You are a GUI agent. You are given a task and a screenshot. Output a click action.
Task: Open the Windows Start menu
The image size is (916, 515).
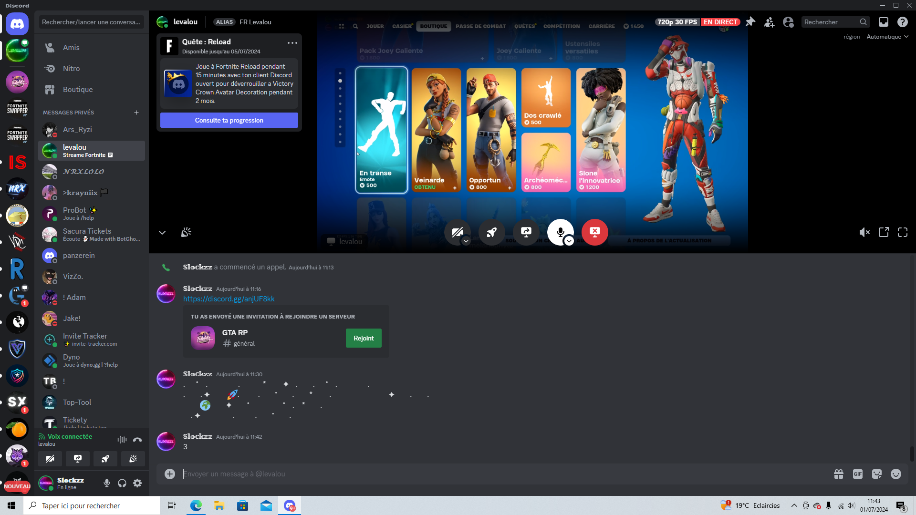[11, 505]
